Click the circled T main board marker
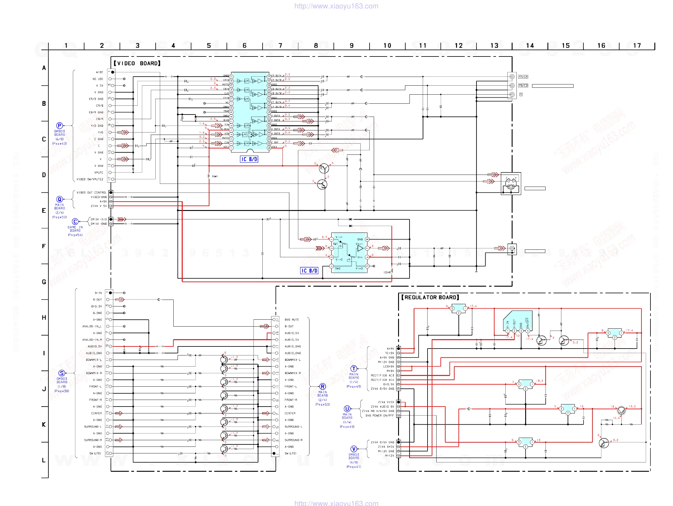This screenshot has width=673, height=506. tap(354, 368)
